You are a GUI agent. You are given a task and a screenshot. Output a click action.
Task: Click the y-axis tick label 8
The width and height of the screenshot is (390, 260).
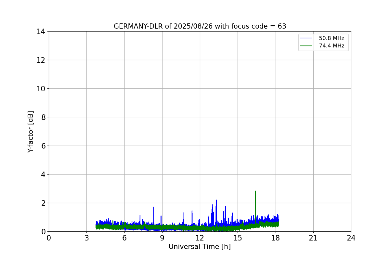coord(43,117)
